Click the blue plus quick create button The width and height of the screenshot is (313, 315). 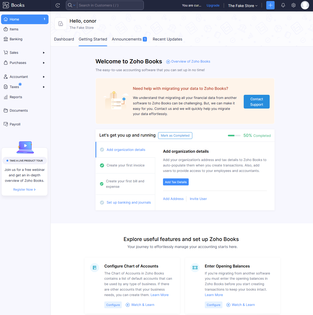270,5
